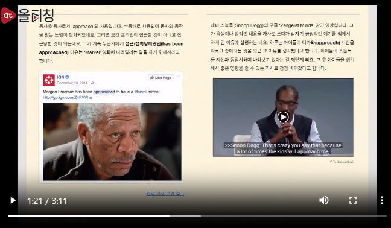The height and width of the screenshot is (228, 391).
Task: Open the IGN post dropdown chevron
Action: tap(178, 77)
